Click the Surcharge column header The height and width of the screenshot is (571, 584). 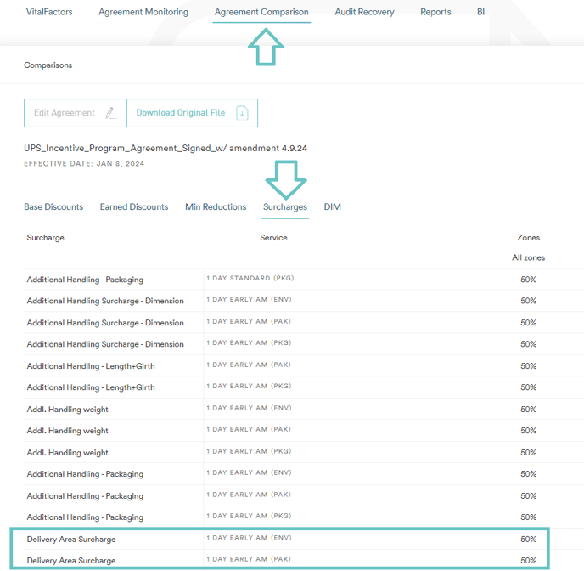46,238
